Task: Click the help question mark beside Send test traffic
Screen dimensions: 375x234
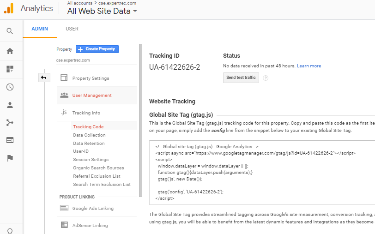Action: 266,78
